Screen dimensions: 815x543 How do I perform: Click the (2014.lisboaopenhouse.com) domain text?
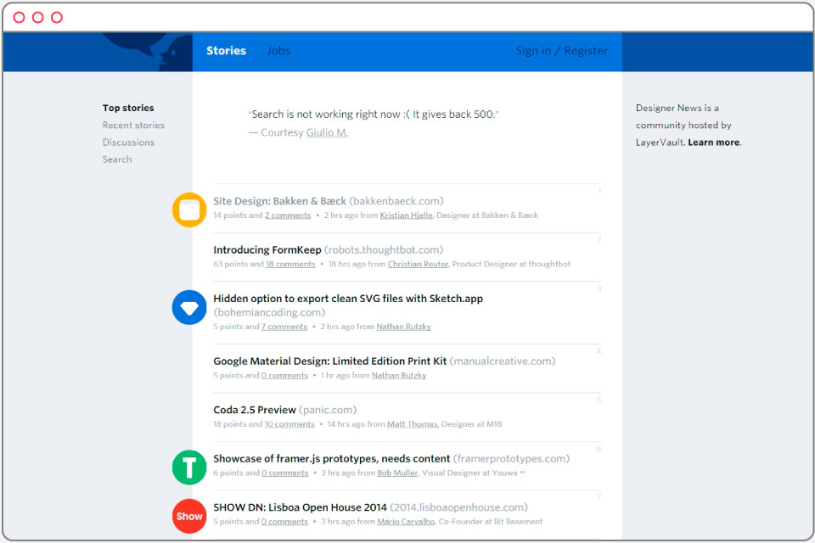pos(459,507)
